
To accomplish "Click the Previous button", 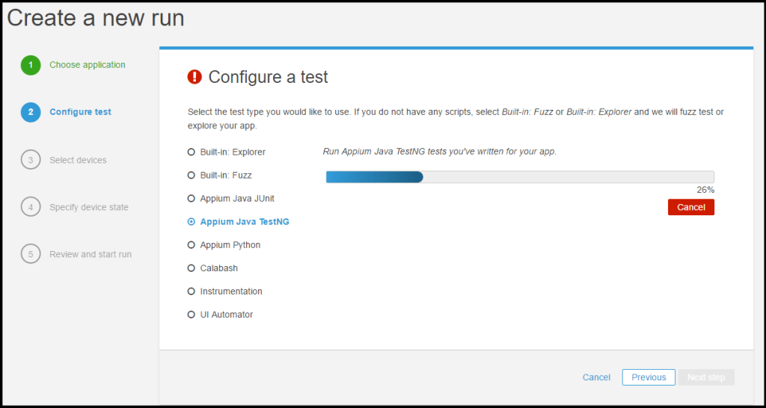I will (649, 377).
